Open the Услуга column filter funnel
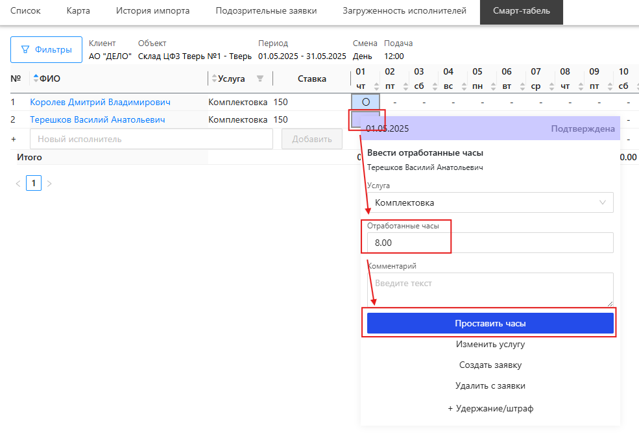This screenshot has width=639, height=438. (x=260, y=79)
